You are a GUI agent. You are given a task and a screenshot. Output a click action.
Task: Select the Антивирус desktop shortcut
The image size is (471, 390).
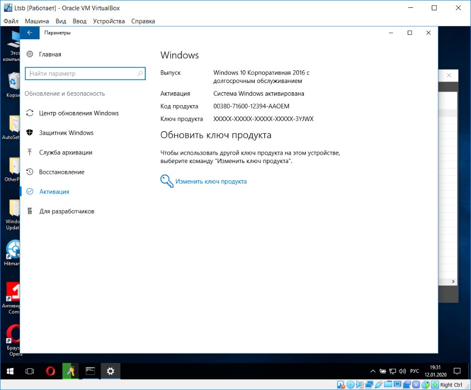click(x=11, y=298)
